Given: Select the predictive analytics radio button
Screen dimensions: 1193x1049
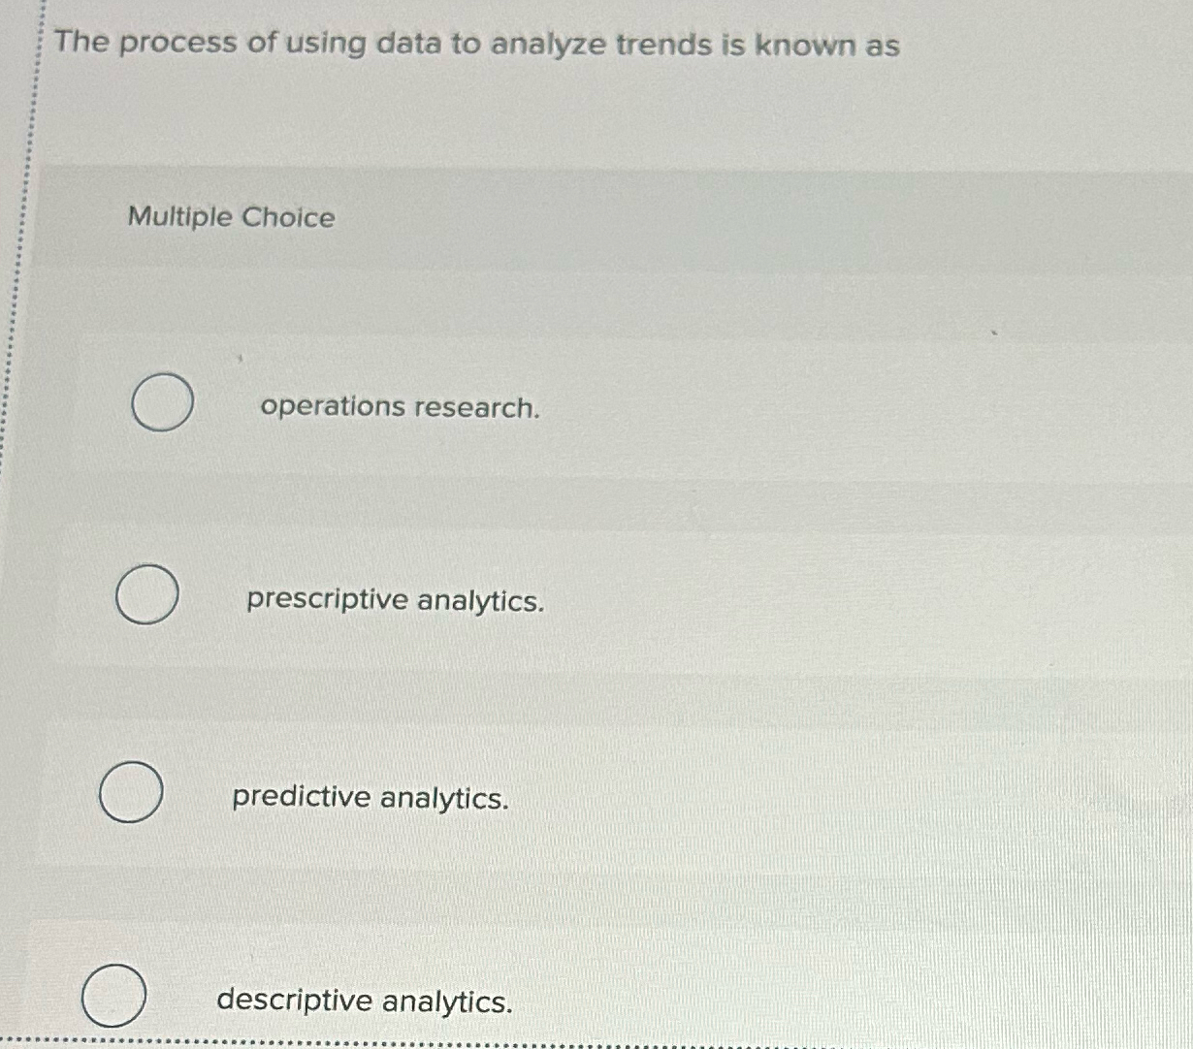Looking at the screenshot, I should [132, 793].
